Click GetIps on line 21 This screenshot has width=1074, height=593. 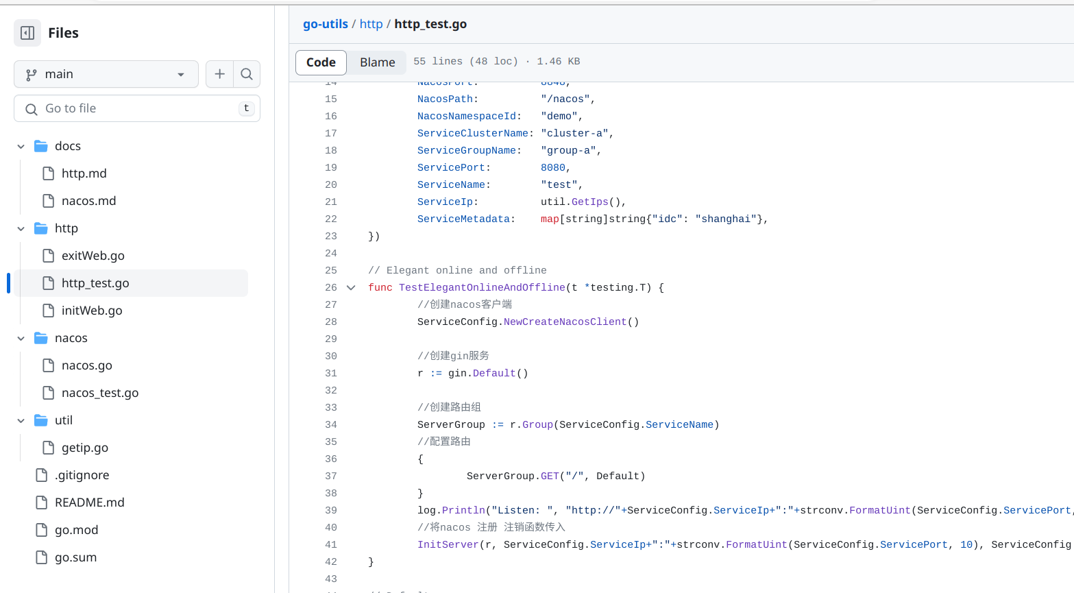click(590, 202)
